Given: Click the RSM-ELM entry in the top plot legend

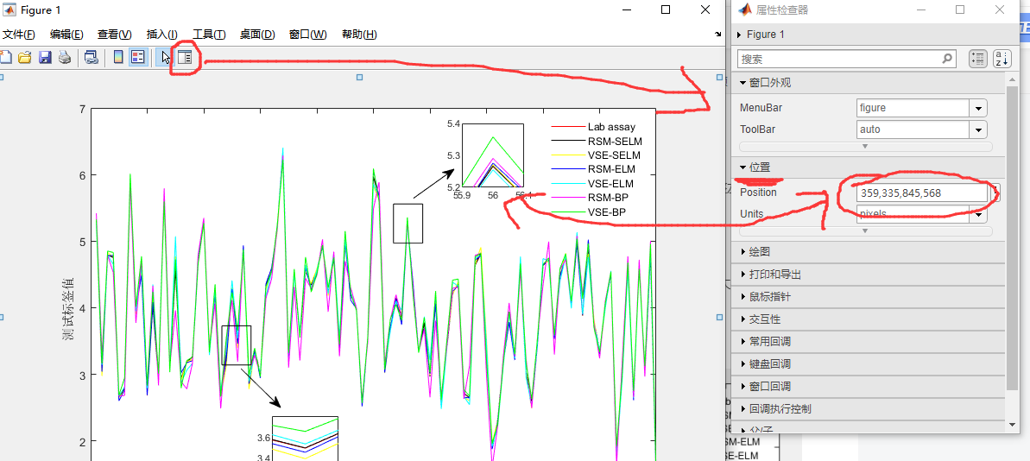Looking at the screenshot, I should [593, 169].
